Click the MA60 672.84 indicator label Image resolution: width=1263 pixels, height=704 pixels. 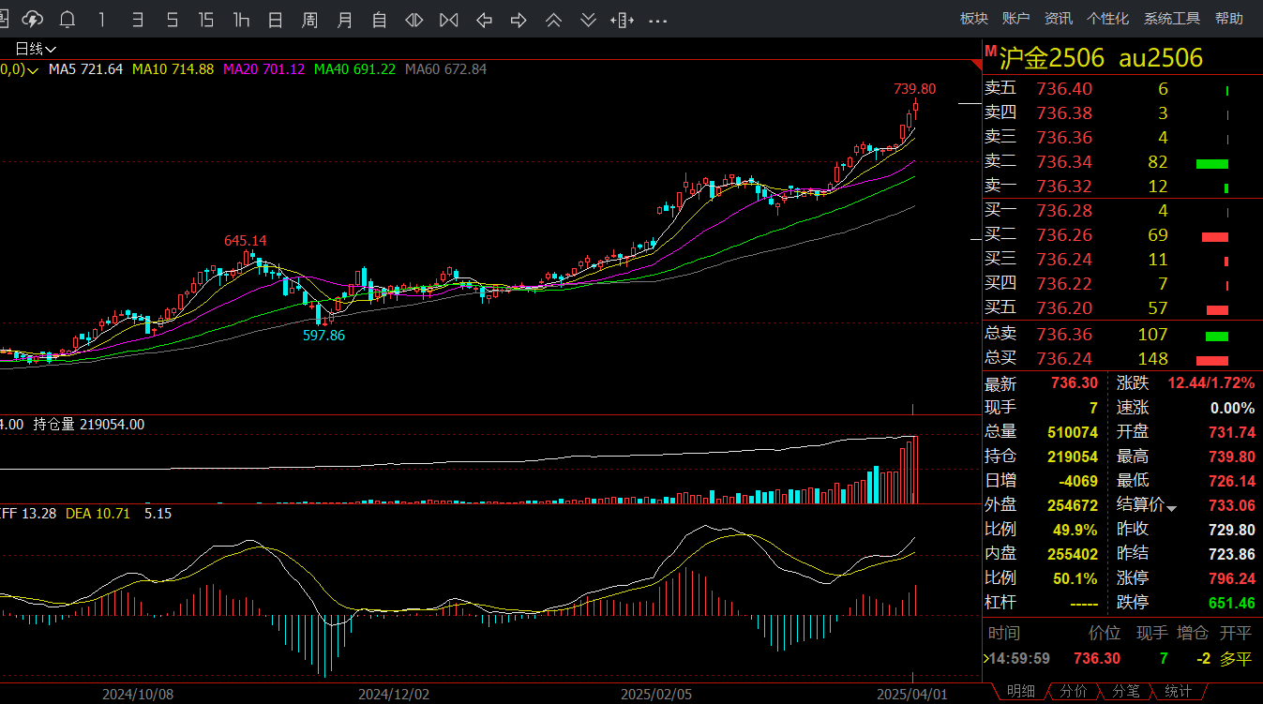[445, 69]
